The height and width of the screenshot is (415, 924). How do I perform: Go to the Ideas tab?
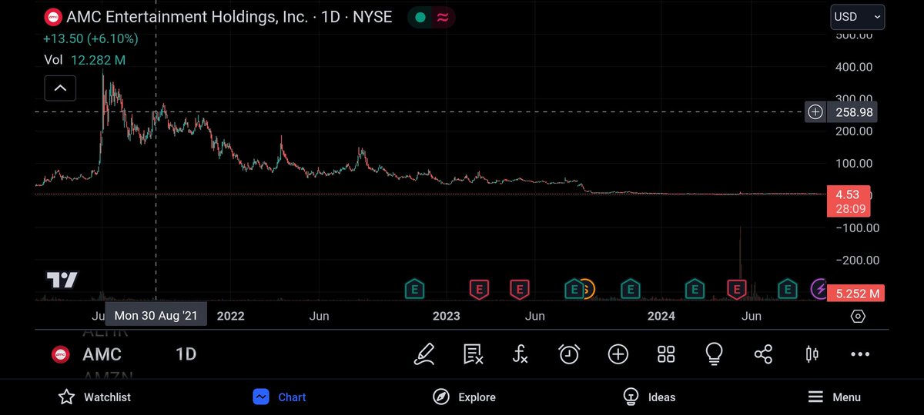coord(649,397)
